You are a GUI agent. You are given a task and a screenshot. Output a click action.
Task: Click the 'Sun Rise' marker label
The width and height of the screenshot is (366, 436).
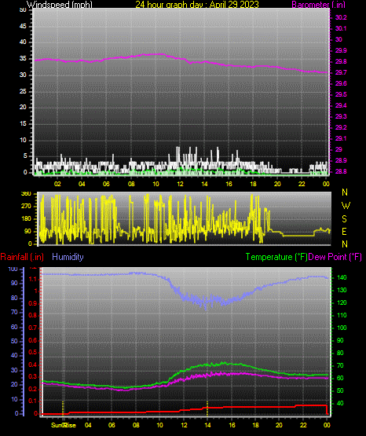pos(64,425)
